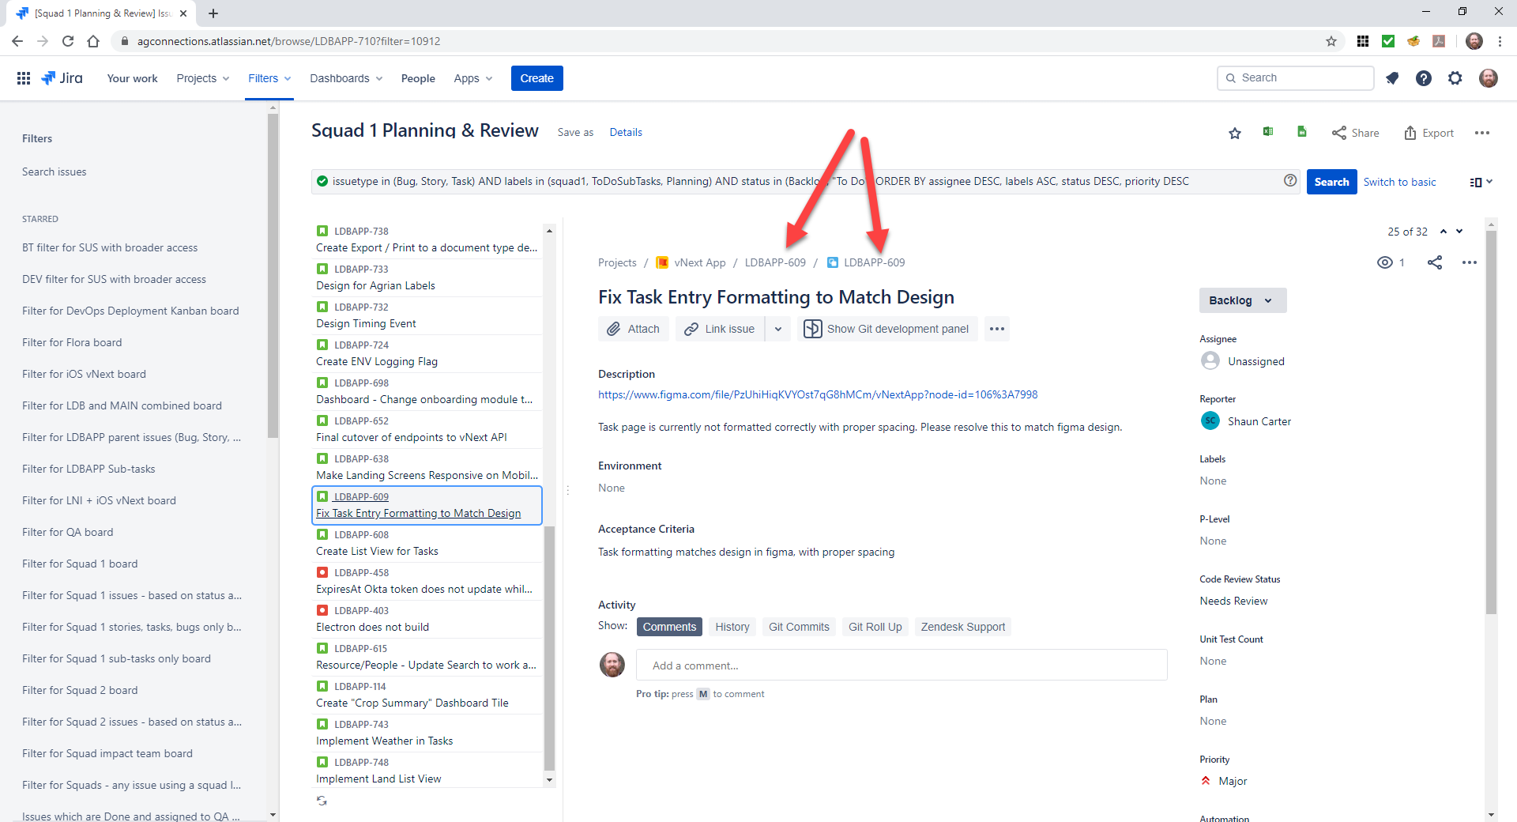
Task: Click the JQL syntax help icon
Action: pyautogui.click(x=1290, y=180)
